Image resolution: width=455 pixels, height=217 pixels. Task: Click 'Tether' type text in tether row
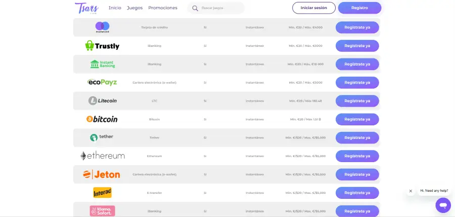click(154, 137)
